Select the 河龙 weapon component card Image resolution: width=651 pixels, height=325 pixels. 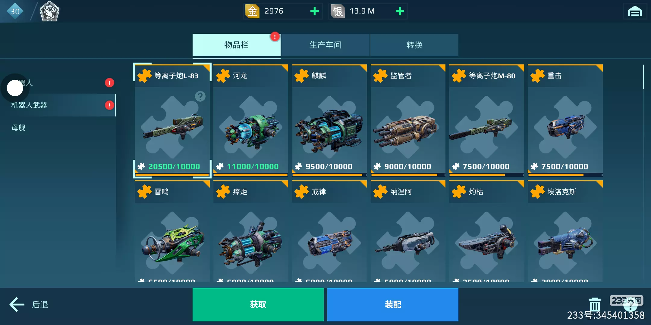pyautogui.click(x=250, y=120)
